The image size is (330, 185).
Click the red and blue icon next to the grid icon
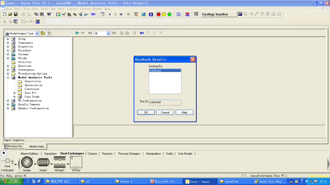coord(187,14)
